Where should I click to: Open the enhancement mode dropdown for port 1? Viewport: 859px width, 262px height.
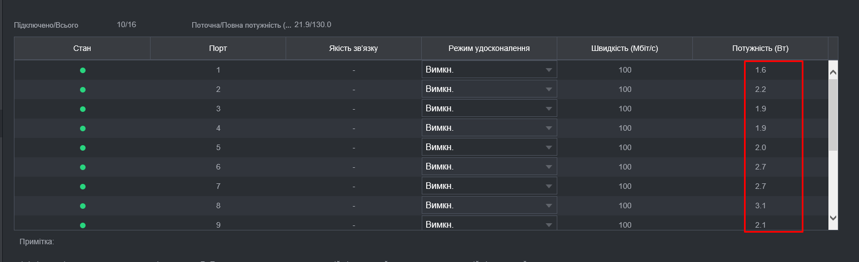(x=489, y=70)
